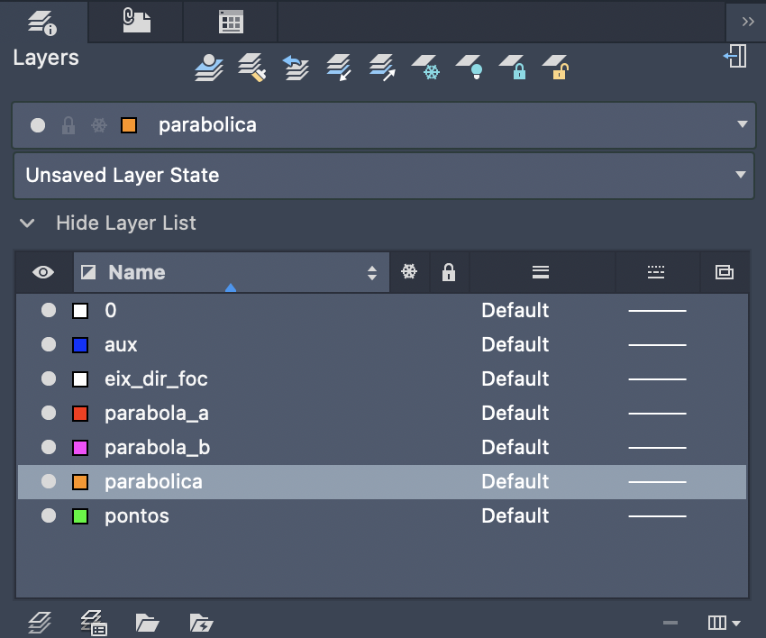Toggle visibility dot of layer 0
The image size is (766, 638).
point(49,310)
